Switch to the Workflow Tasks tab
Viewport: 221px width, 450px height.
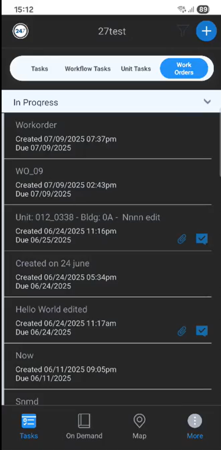[x=87, y=69]
